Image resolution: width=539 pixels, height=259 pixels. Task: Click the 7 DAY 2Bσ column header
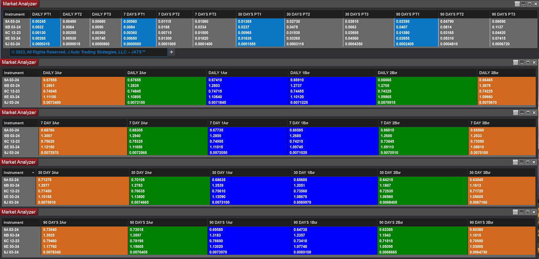click(x=423, y=123)
